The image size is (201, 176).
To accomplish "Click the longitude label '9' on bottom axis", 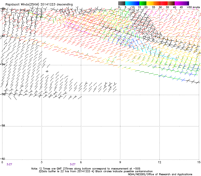I will (120, 162).
